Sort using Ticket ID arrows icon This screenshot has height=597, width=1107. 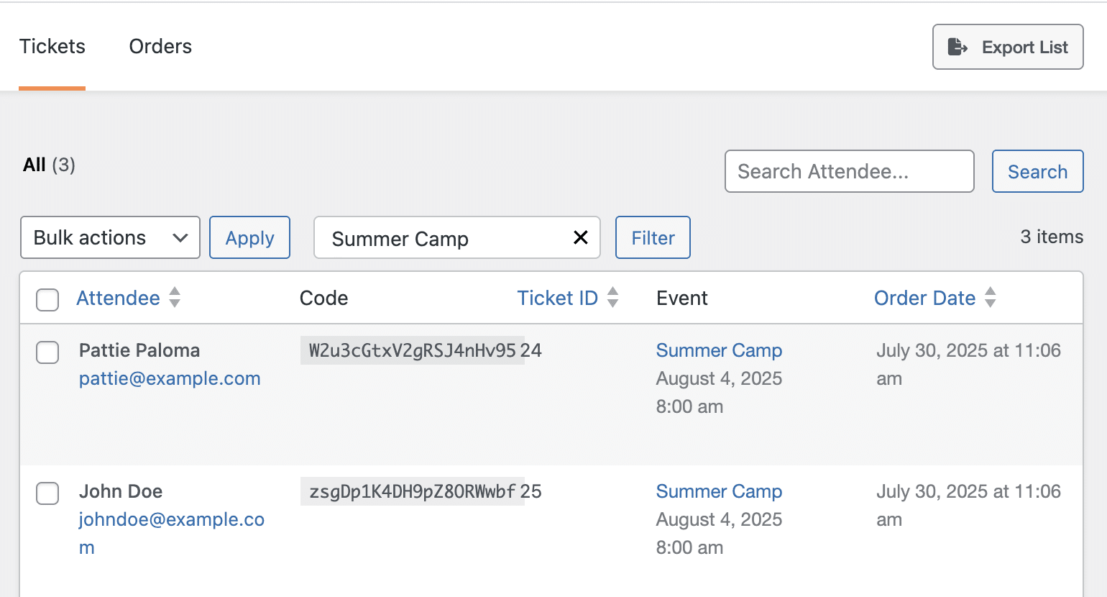click(613, 297)
